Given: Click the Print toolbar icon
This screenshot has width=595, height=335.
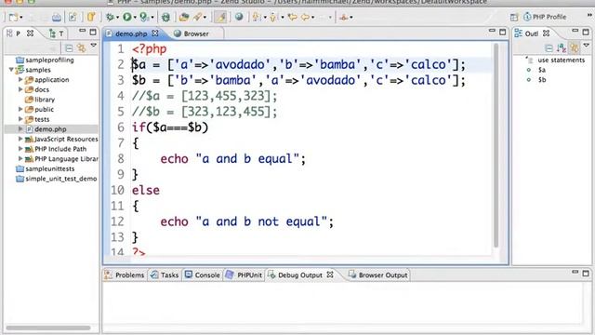Looking at the screenshot, I should [x=57, y=17].
